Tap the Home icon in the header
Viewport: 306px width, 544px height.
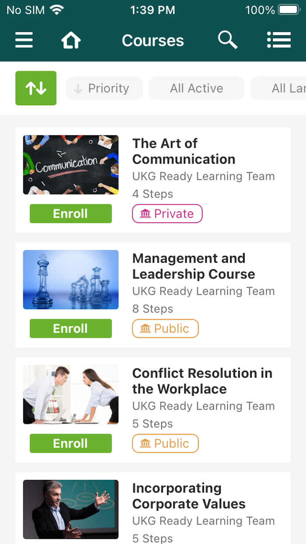pyautogui.click(x=71, y=40)
